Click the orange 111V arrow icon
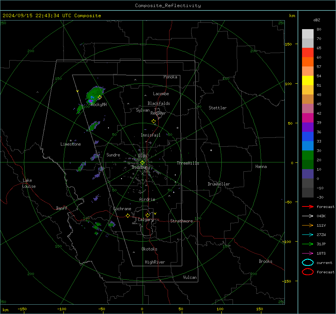 click(x=308, y=225)
